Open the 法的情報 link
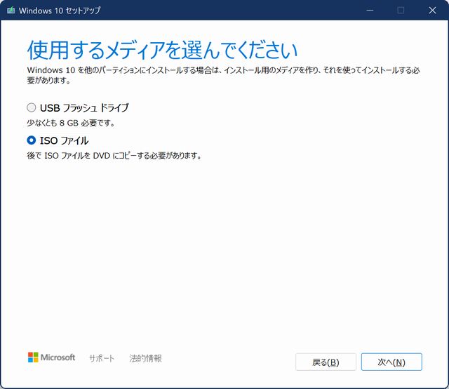This screenshot has width=449, height=389. click(x=145, y=358)
